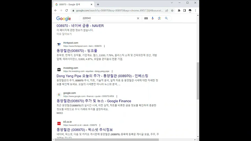Image resolution: width=251 pixels, height=141 pixels.
Task: Click the Google logo
Action: tap(63, 18)
